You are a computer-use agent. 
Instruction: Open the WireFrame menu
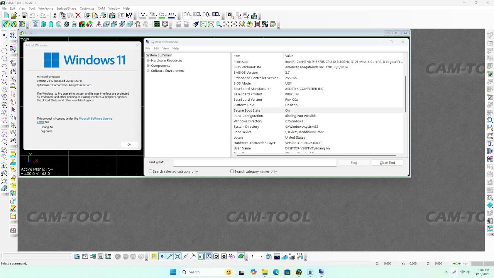click(46, 8)
